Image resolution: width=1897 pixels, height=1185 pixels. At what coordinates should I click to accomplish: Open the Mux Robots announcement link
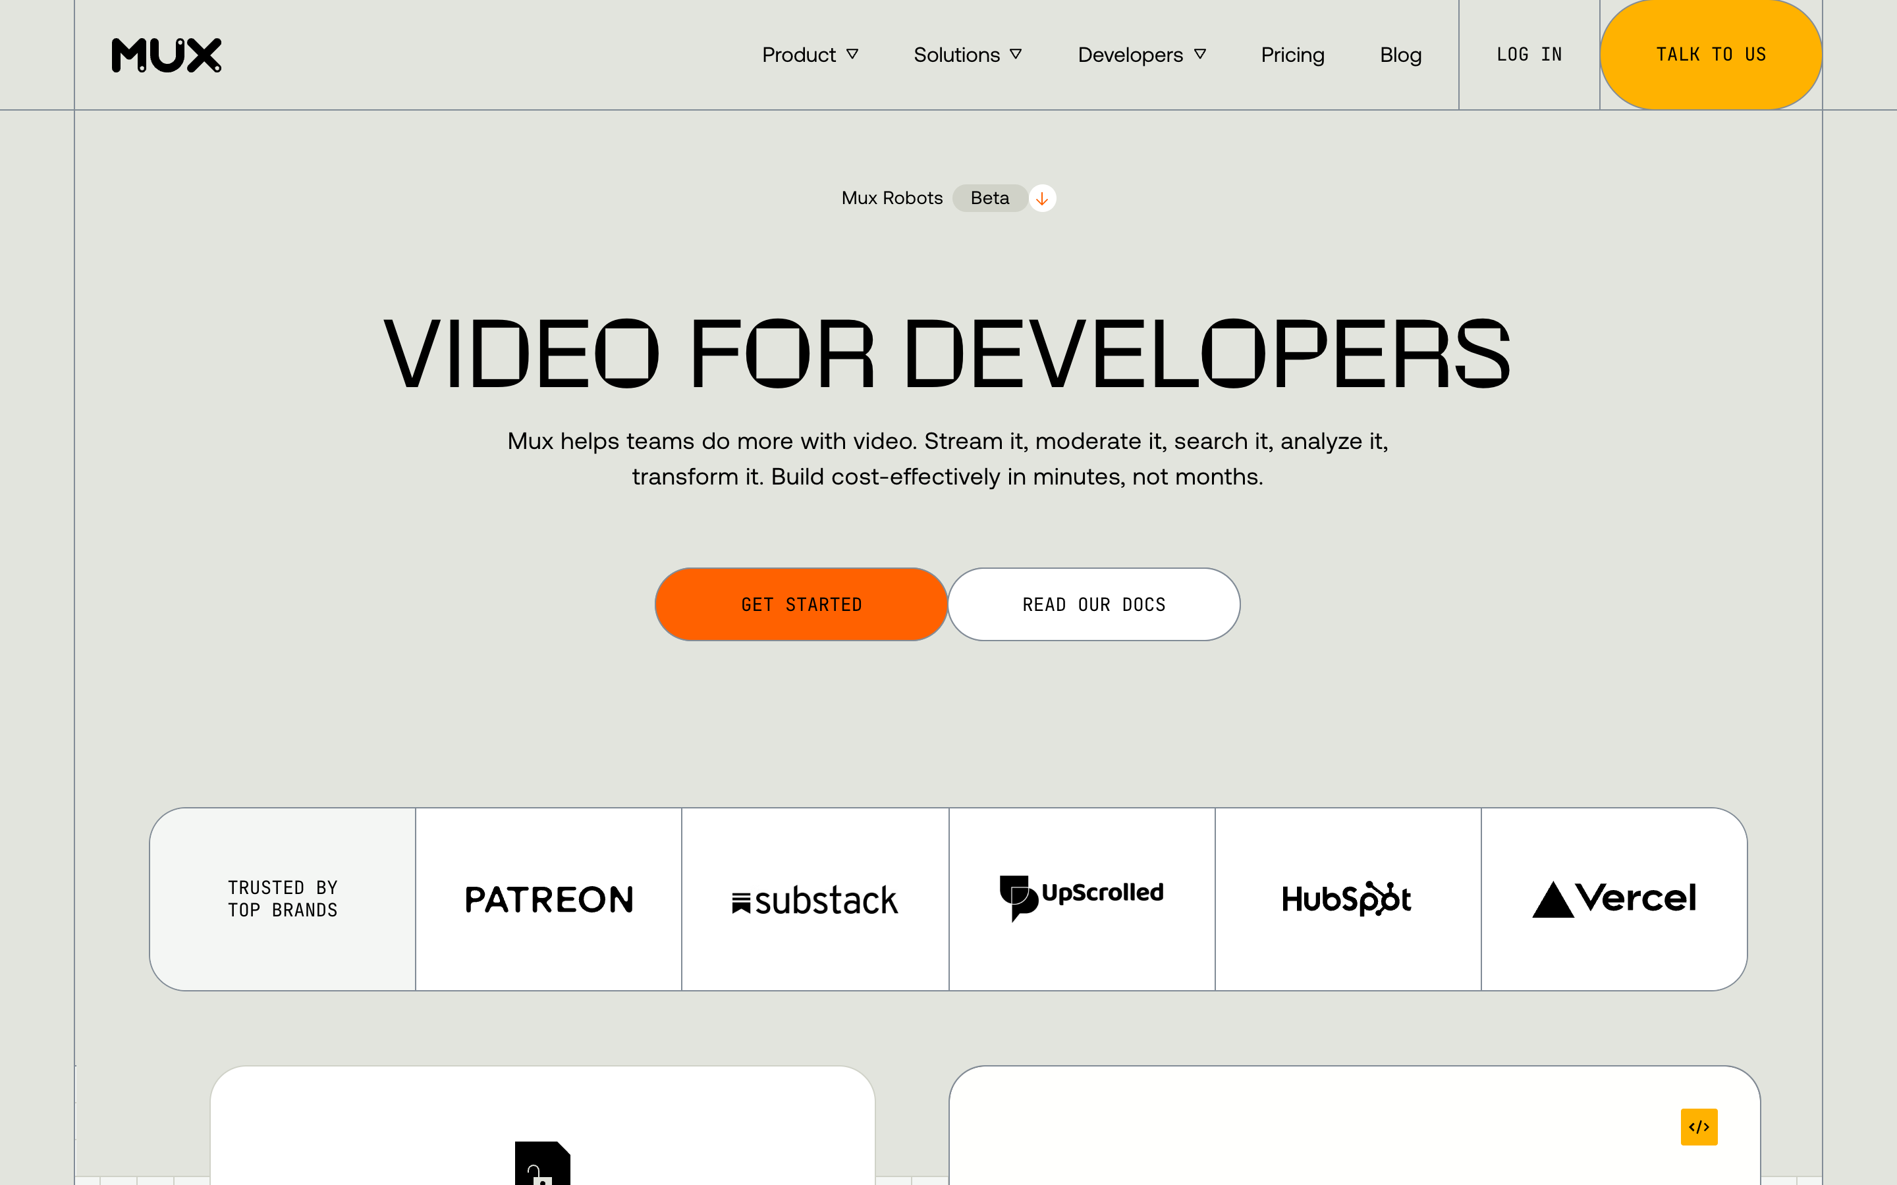pyautogui.click(x=892, y=198)
